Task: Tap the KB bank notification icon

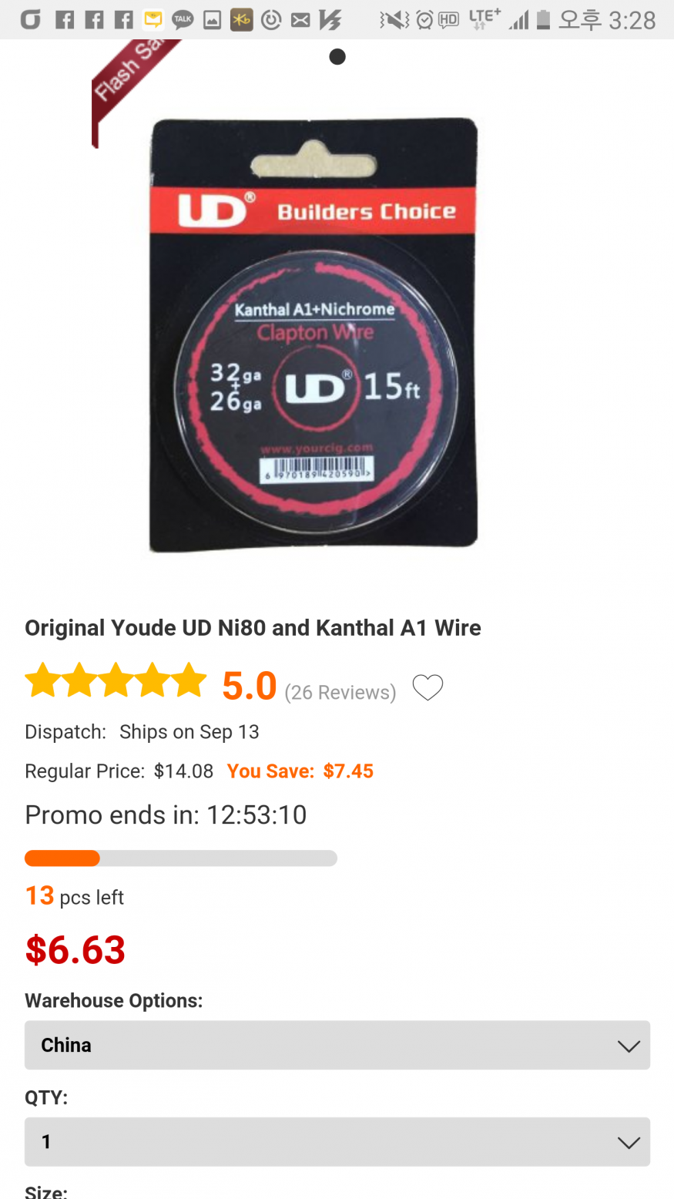Action: (x=241, y=20)
